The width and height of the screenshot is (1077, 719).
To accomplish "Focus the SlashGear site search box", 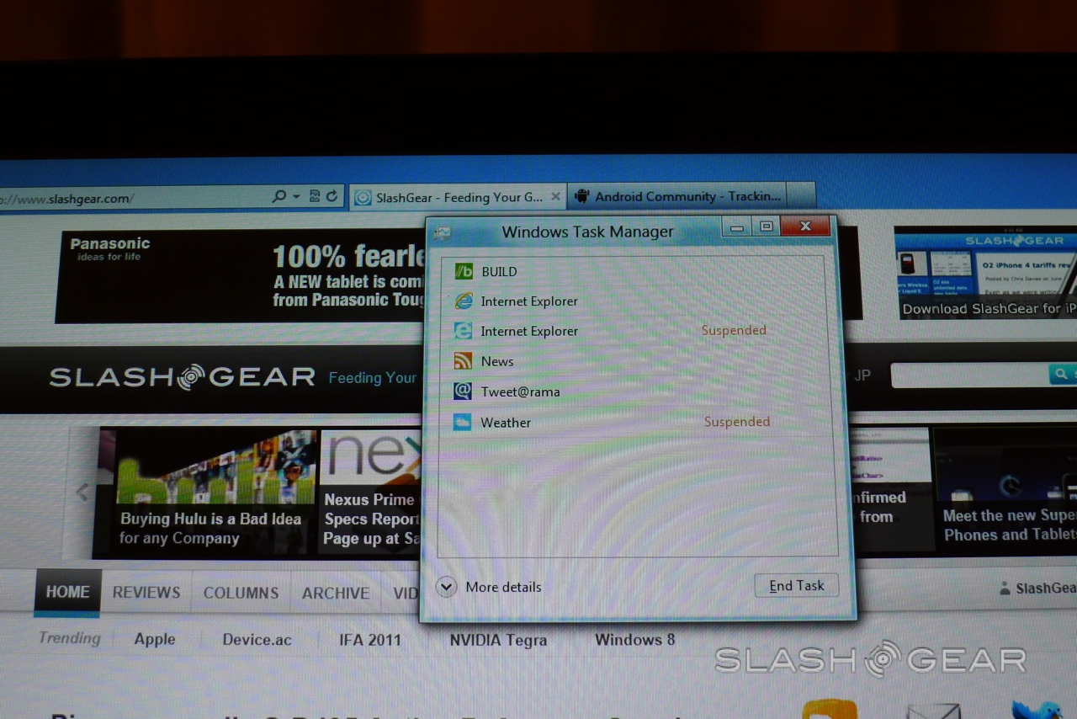I will [969, 375].
